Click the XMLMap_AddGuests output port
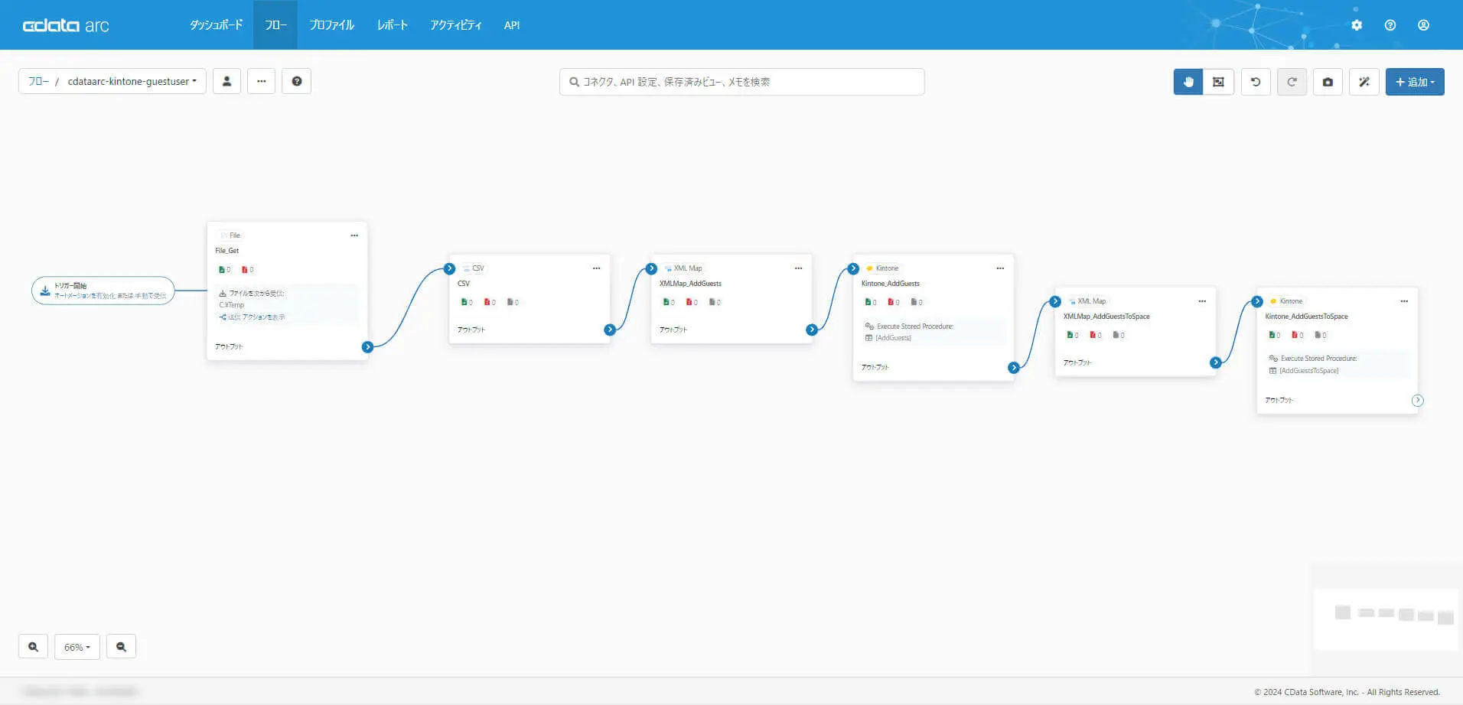Screen dimensions: 1463x705 coord(812,330)
